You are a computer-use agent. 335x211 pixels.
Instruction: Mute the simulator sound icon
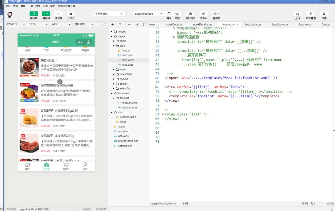100,24
